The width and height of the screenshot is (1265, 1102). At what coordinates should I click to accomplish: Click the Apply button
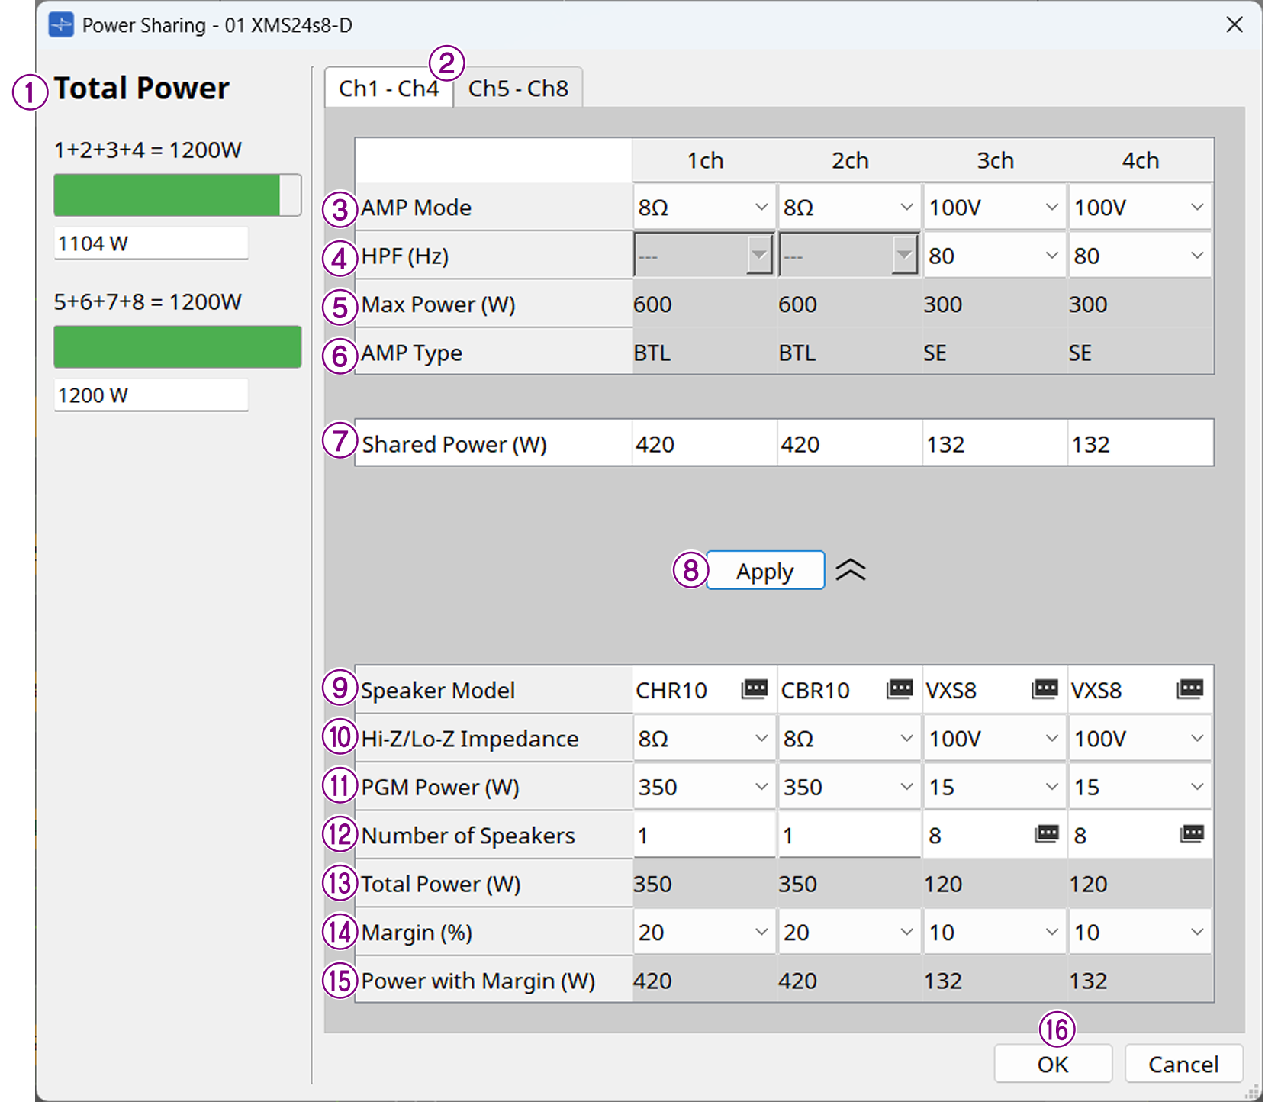(764, 570)
